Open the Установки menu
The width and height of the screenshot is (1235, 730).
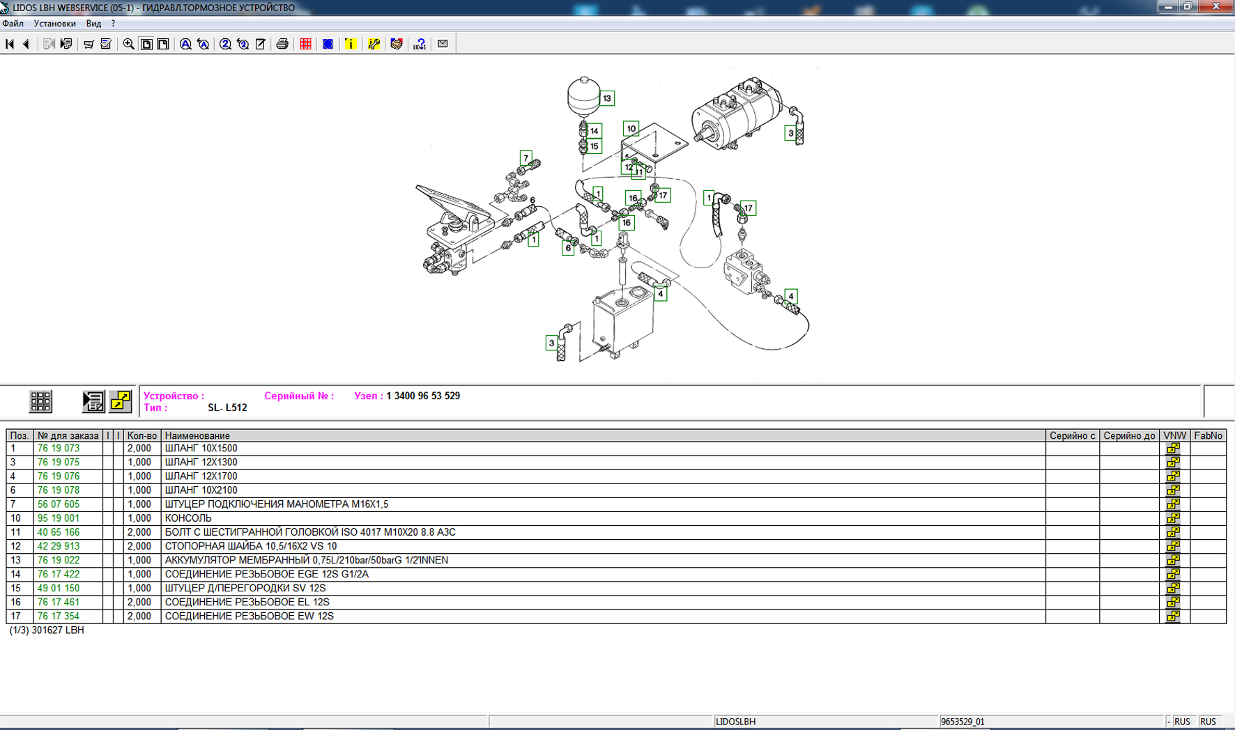pyautogui.click(x=54, y=24)
